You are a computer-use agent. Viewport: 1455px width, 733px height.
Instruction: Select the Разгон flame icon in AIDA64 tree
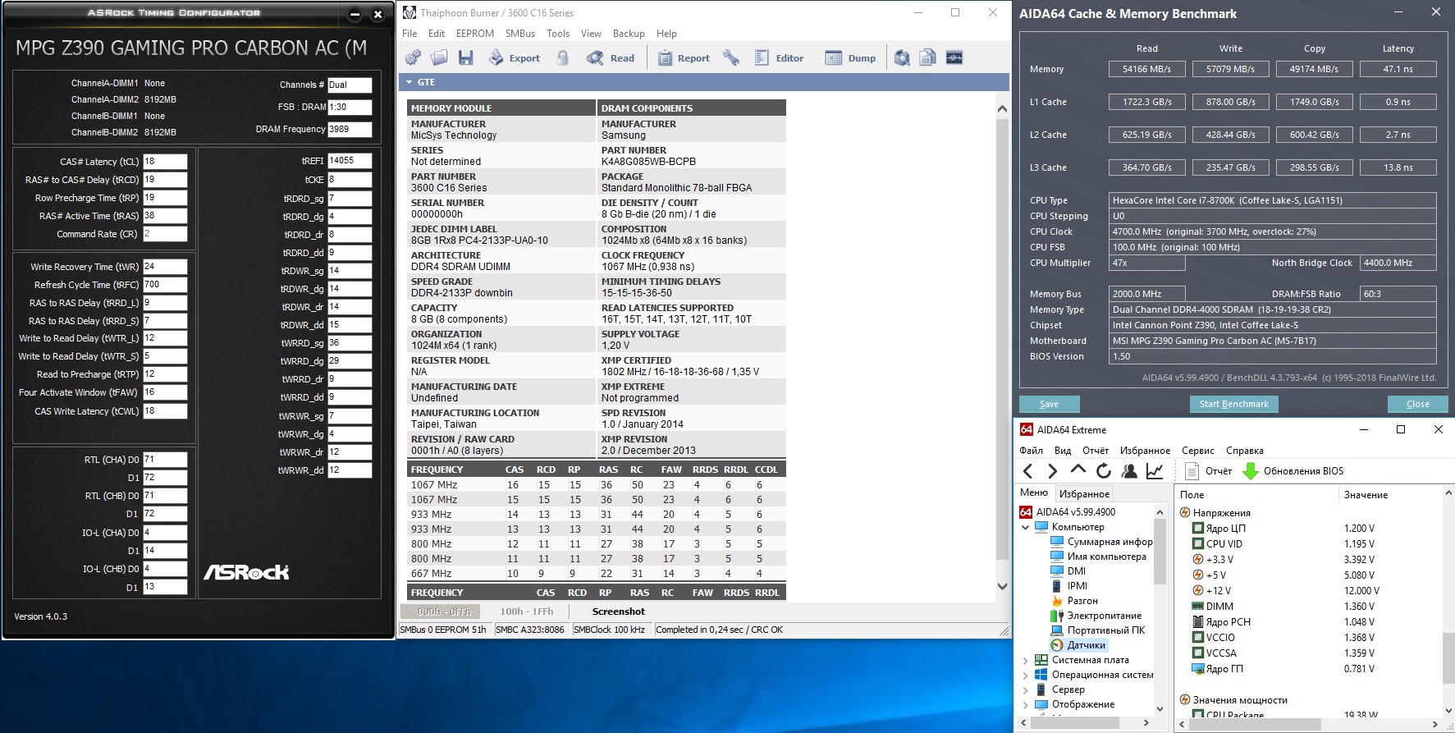pos(1058,601)
